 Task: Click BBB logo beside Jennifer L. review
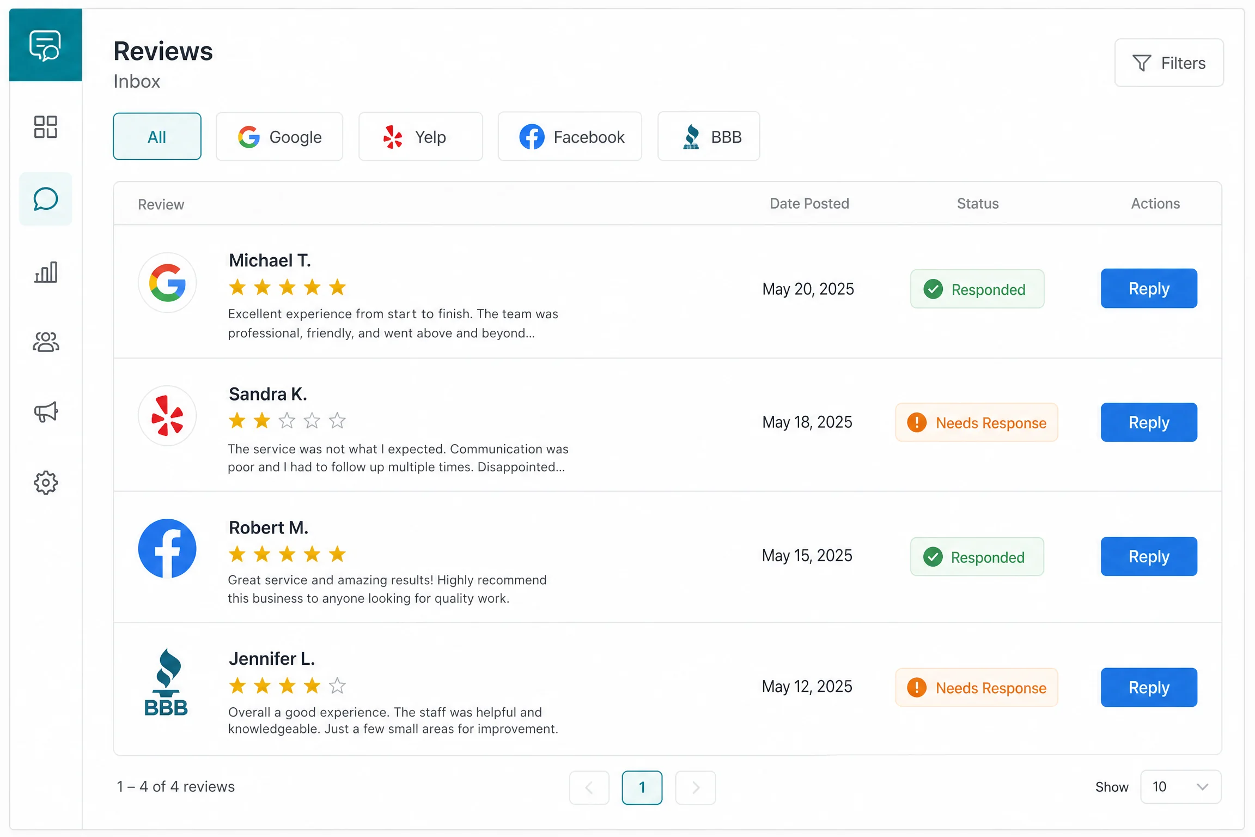tap(166, 682)
